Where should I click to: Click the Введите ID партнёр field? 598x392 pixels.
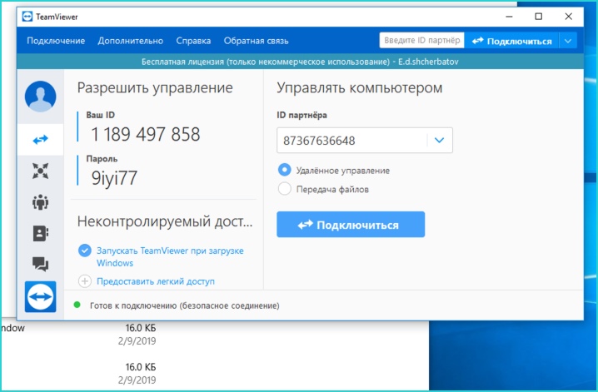click(x=421, y=41)
